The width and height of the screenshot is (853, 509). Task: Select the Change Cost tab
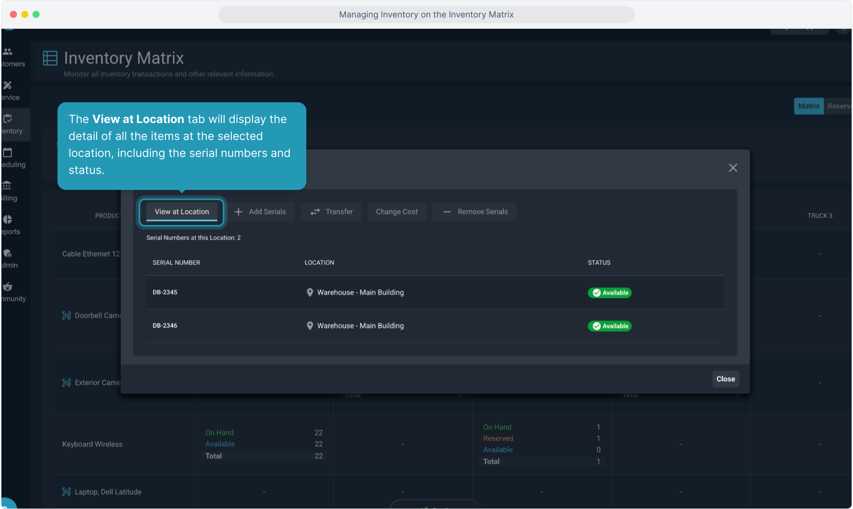tap(396, 212)
